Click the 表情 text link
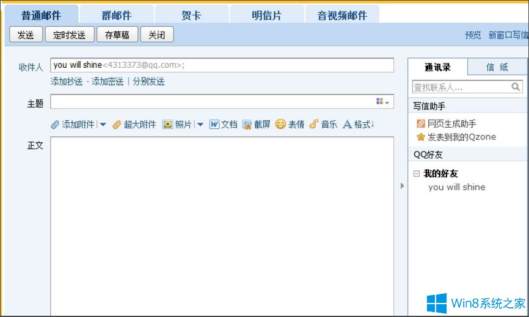This screenshot has width=529, height=317. (296, 125)
